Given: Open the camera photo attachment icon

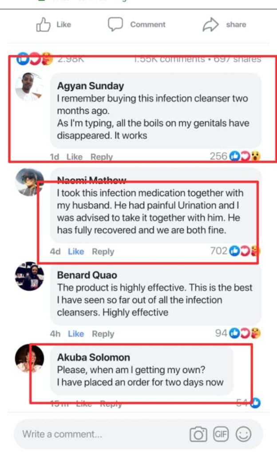Looking at the screenshot, I should (x=198, y=434).
